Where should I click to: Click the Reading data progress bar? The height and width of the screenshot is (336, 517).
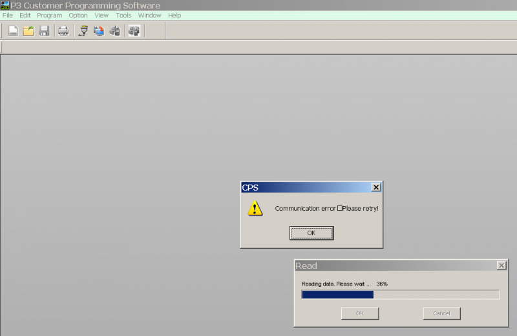(400, 295)
